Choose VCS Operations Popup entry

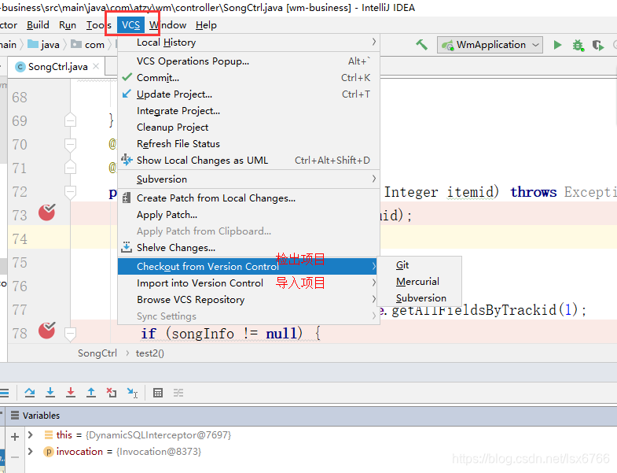(x=248, y=61)
